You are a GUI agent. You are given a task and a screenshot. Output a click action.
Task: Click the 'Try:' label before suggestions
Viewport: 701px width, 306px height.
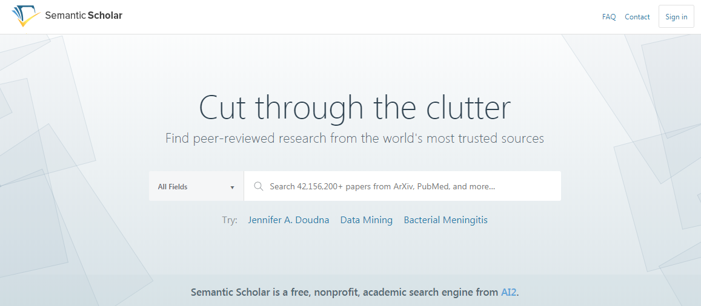230,220
